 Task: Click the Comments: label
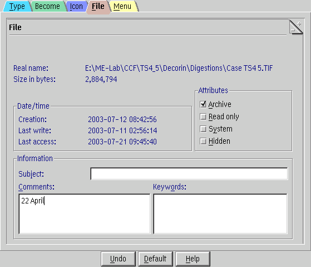[x=36, y=187]
